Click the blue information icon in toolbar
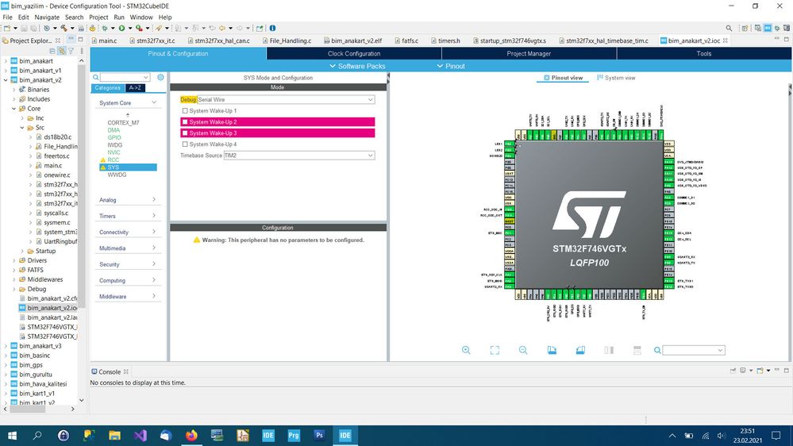Image resolution: width=793 pixels, height=446 pixels. pos(272,29)
